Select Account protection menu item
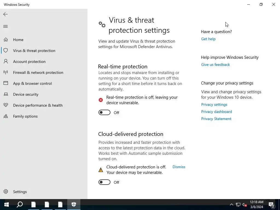Screen dimensions: 280x210 [44, 62]
